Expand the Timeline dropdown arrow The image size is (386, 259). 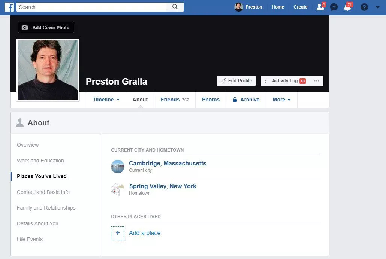pyautogui.click(x=117, y=100)
